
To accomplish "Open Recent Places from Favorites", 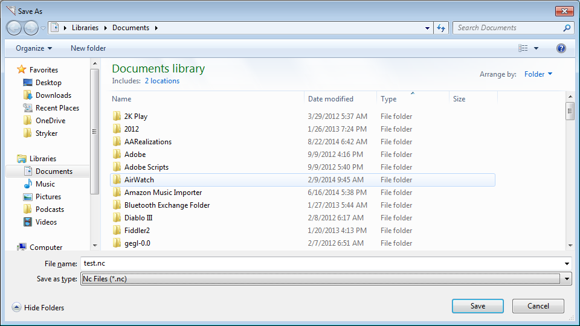I will tap(57, 108).
